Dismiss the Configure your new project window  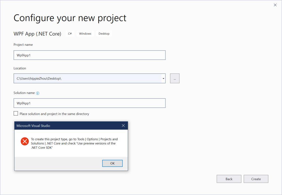[275, 5]
